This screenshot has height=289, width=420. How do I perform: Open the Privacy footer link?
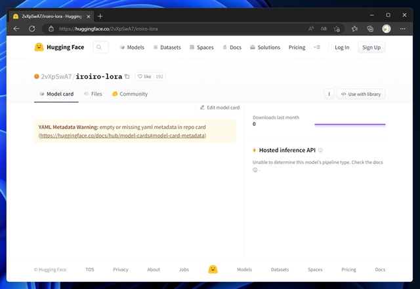pos(121,269)
